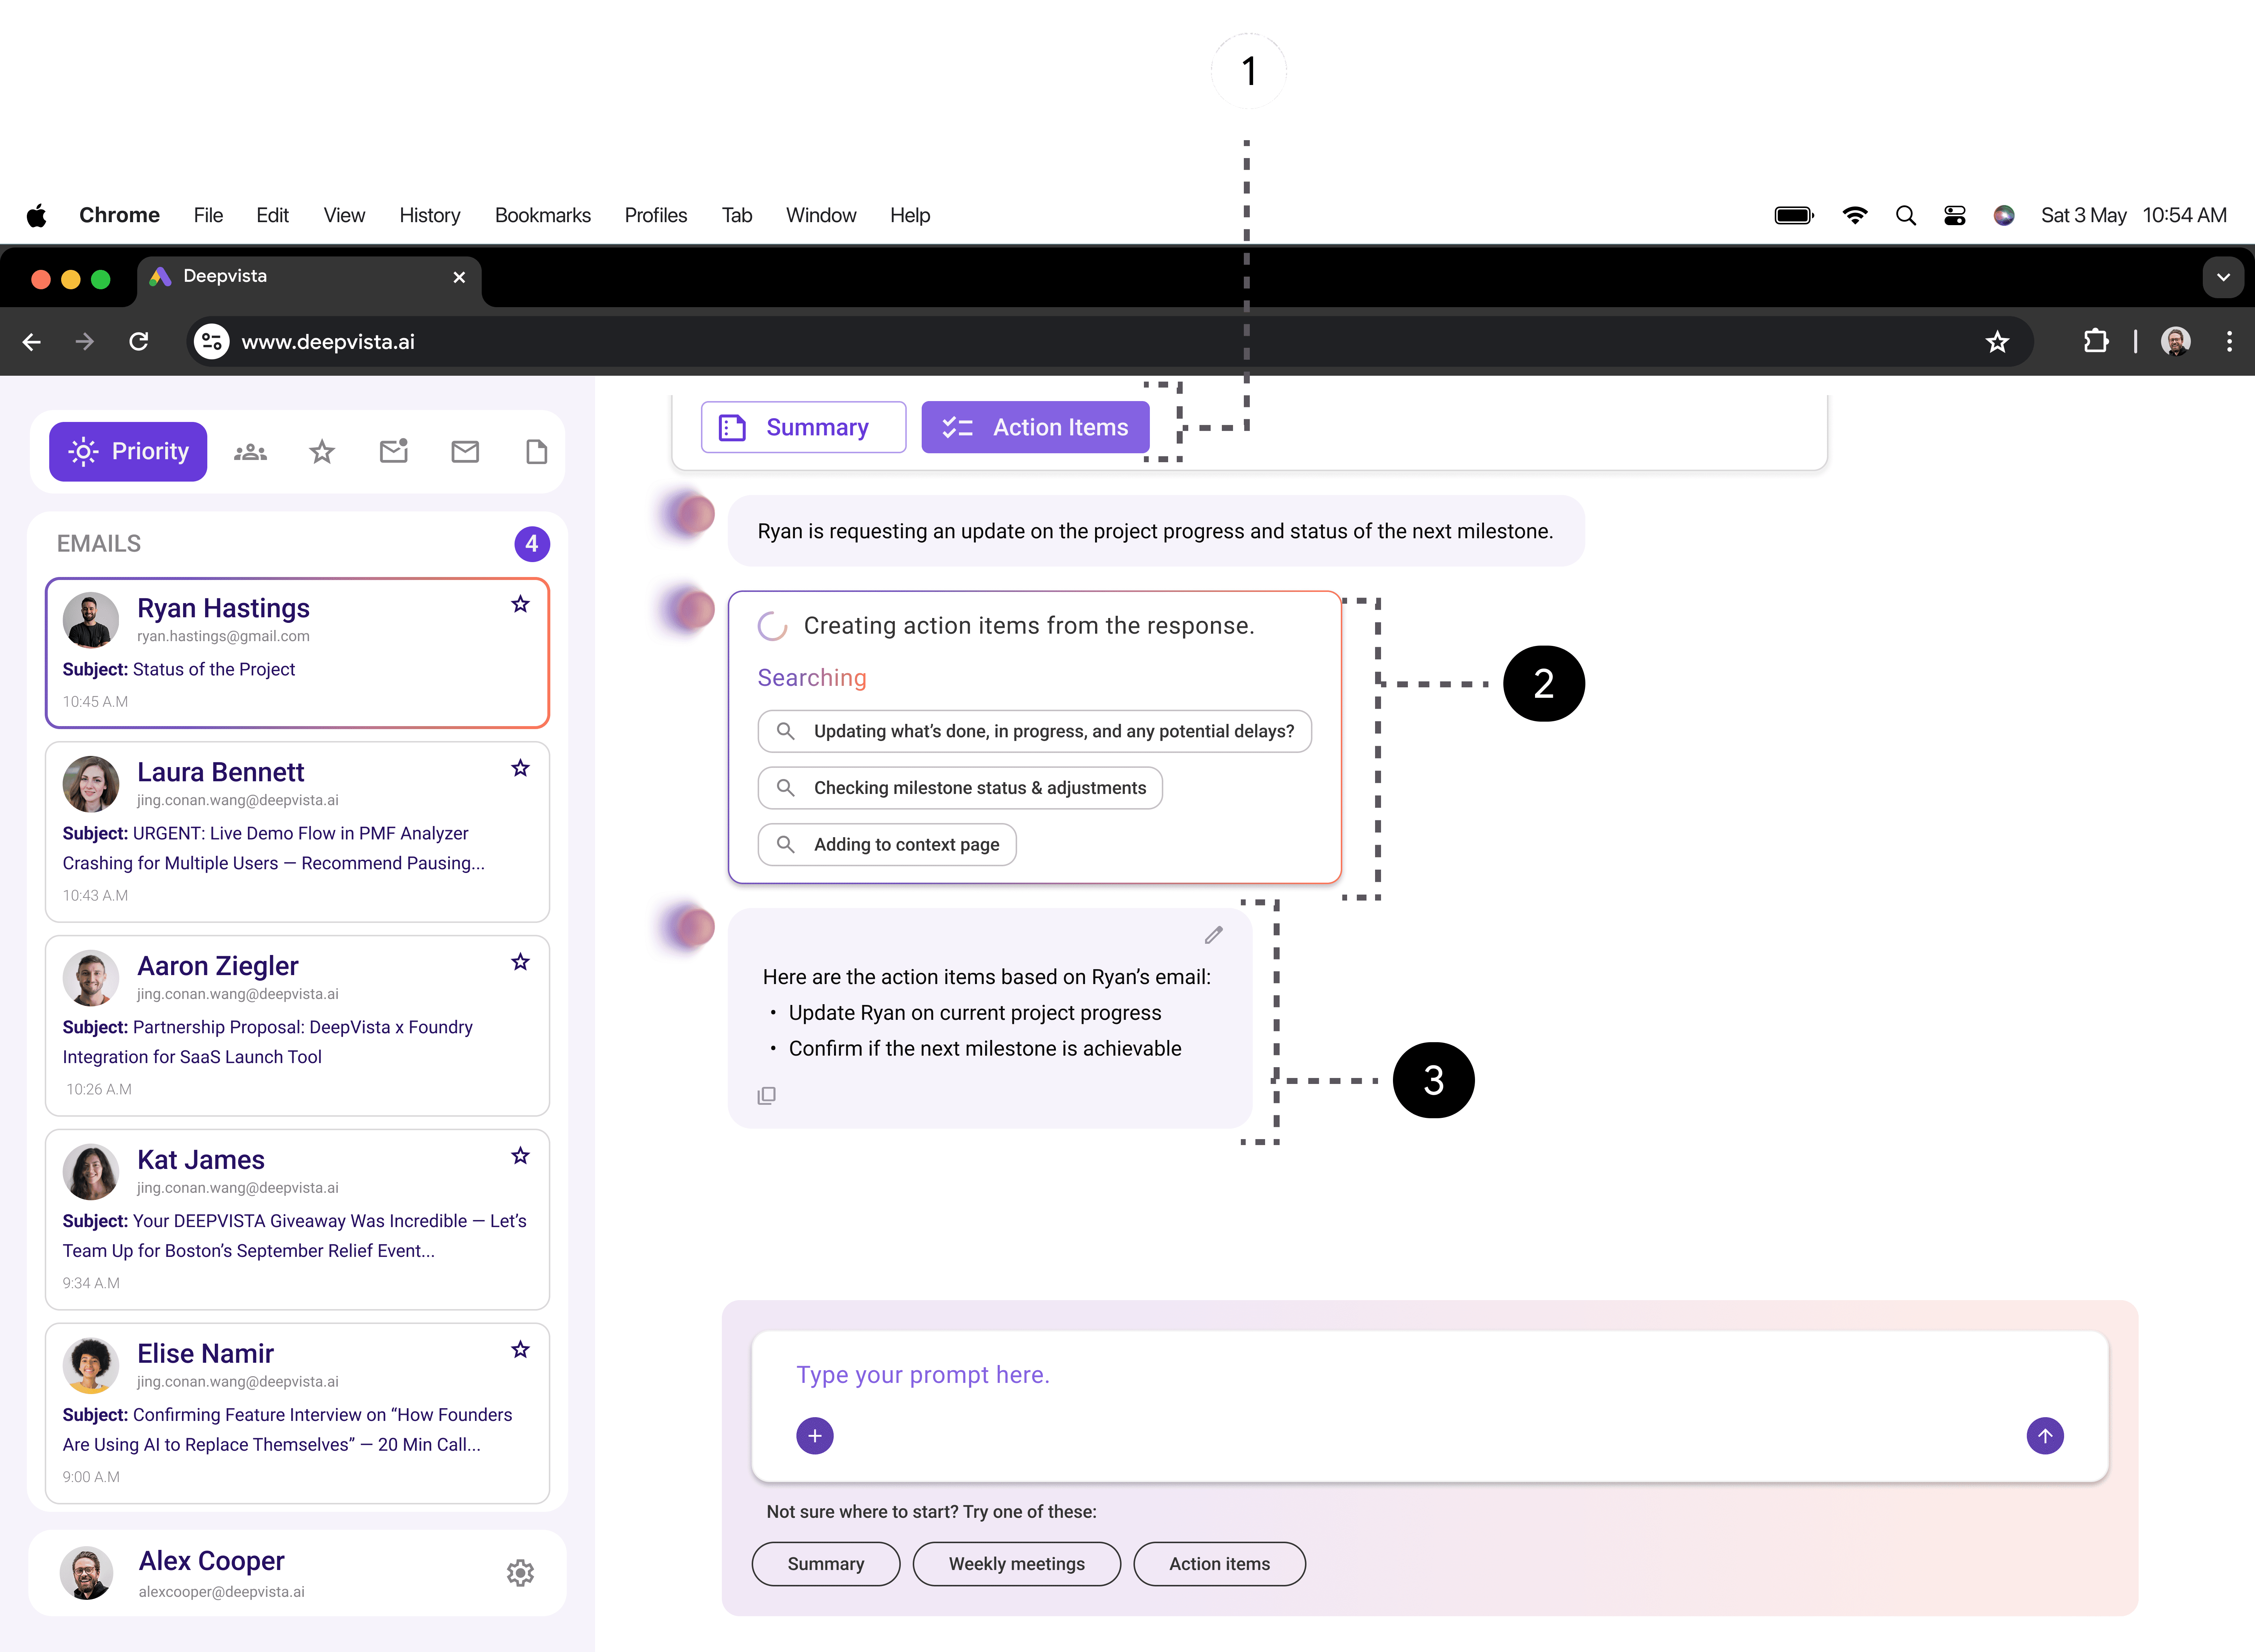Image resolution: width=2255 pixels, height=1652 pixels.
Task: Switch to the Summary tab
Action: [x=803, y=427]
